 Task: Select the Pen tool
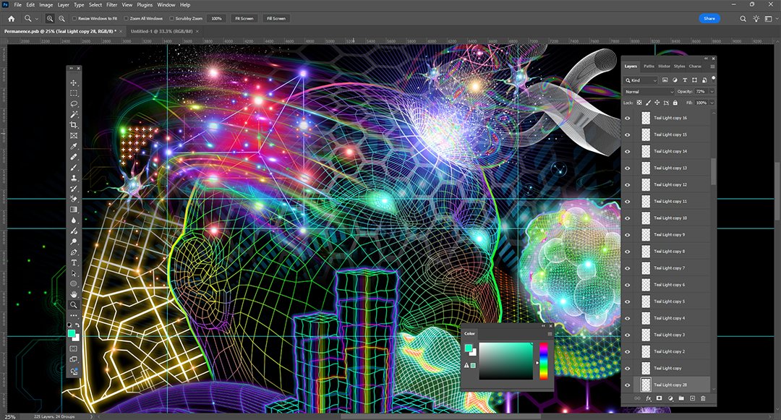(74, 252)
